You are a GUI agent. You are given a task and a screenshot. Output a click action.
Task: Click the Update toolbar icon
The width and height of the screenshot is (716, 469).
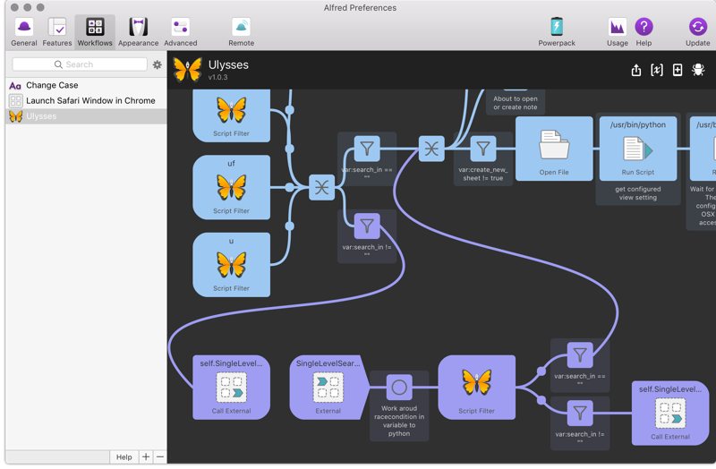pyautogui.click(x=698, y=32)
